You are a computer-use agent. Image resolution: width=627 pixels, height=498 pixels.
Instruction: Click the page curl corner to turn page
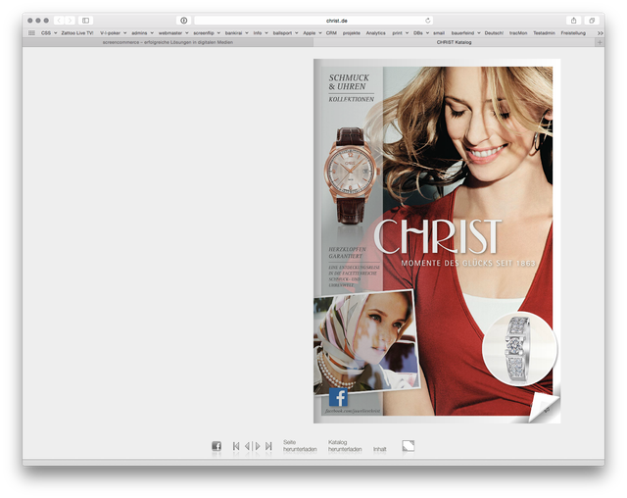(545, 407)
